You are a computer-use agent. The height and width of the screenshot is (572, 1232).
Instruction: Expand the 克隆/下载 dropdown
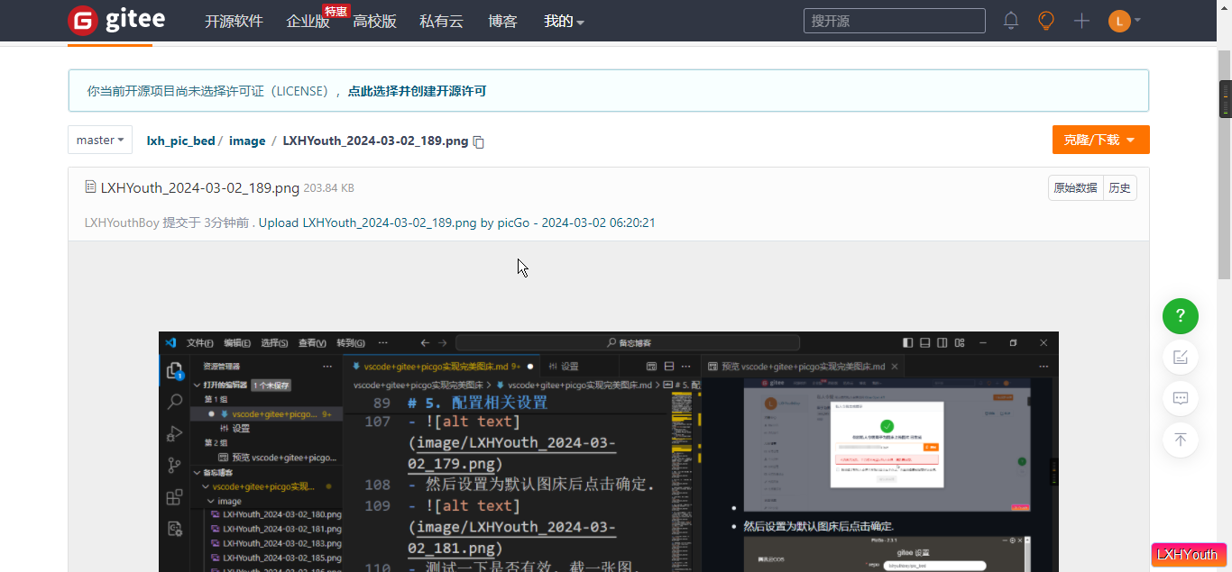1100,140
